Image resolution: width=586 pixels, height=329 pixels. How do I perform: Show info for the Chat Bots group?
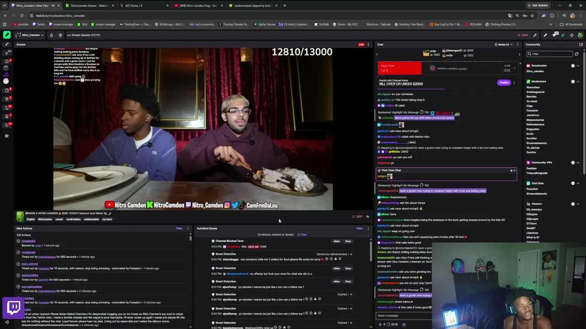(x=573, y=183)
